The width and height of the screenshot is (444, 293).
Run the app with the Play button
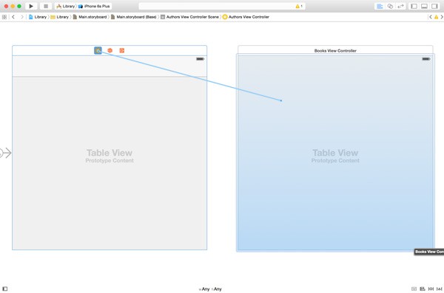(31, 6)
